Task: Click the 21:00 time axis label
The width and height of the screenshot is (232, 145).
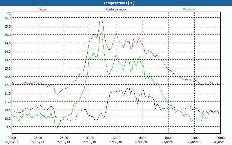Action: (x=194, y=138)
